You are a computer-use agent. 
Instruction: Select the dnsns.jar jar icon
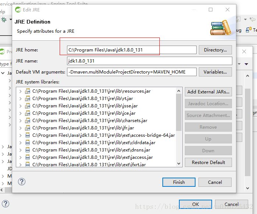click(x=28, y=150)
